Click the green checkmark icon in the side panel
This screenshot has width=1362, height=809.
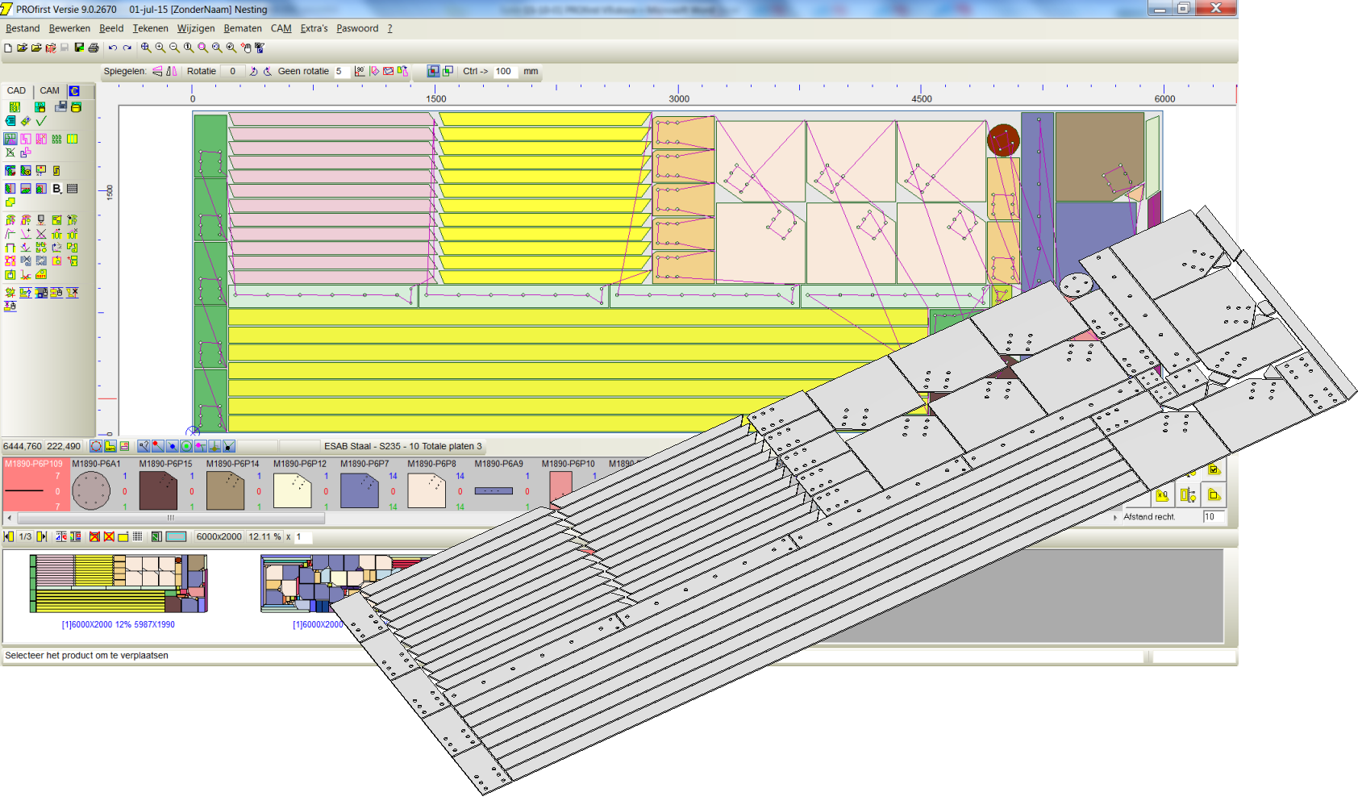pyautogui.click(x=41, y=121)
